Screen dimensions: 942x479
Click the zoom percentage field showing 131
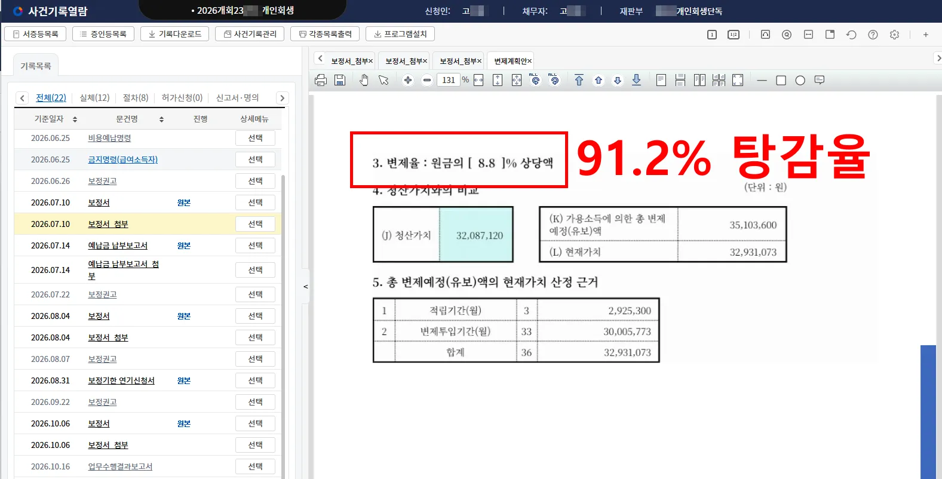pyautogui.click(x=449, y=80)
